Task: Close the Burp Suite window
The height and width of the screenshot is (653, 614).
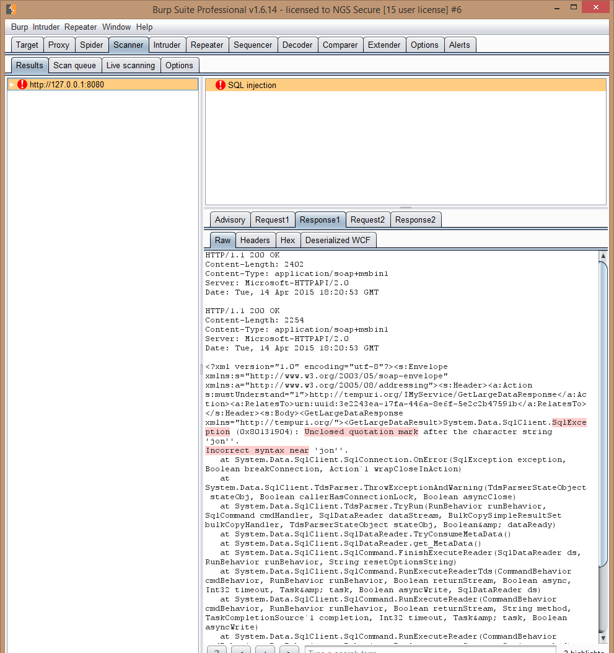Action: point(595,7)
